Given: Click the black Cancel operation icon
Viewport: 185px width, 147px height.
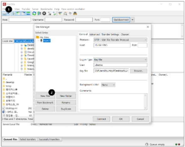Looking at the screenshot, I should pyautogui.click(x=44, y=14).
